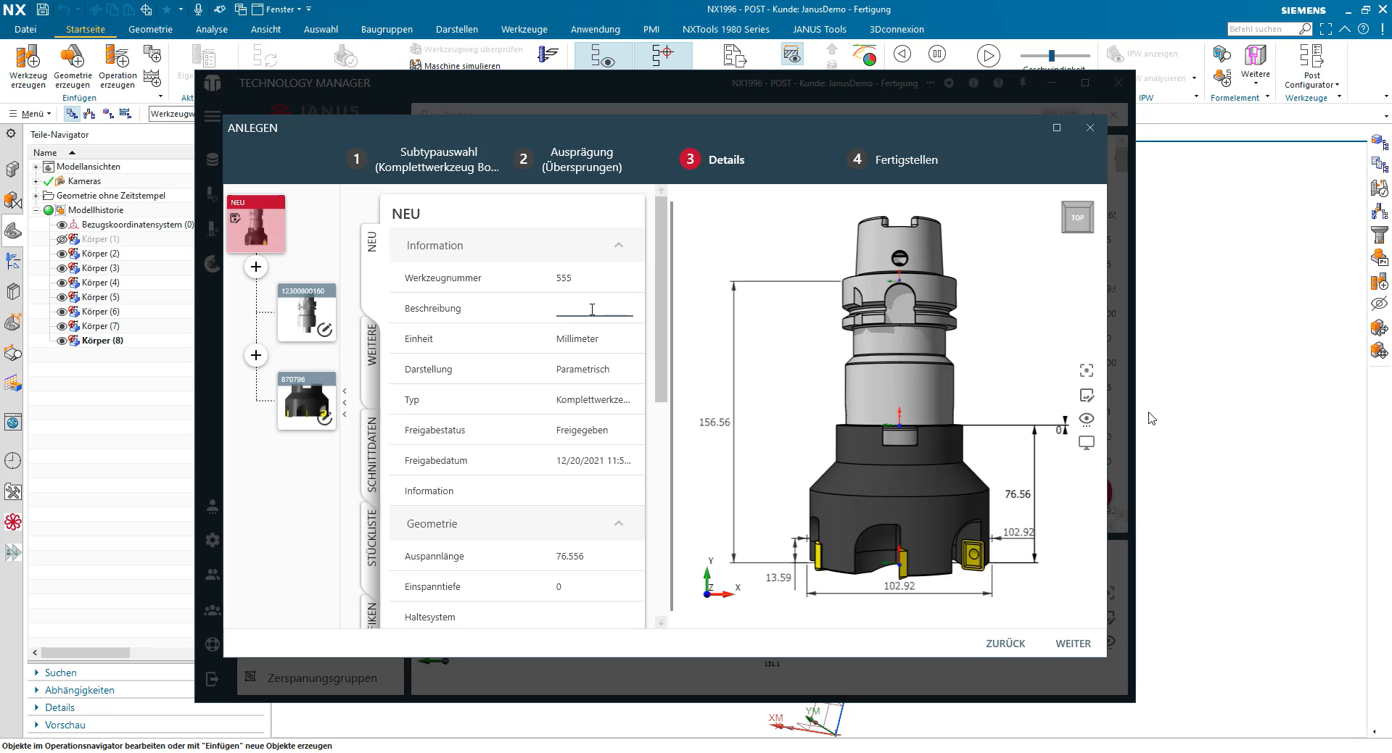Click the Beschreibung input field

point(594,309)
